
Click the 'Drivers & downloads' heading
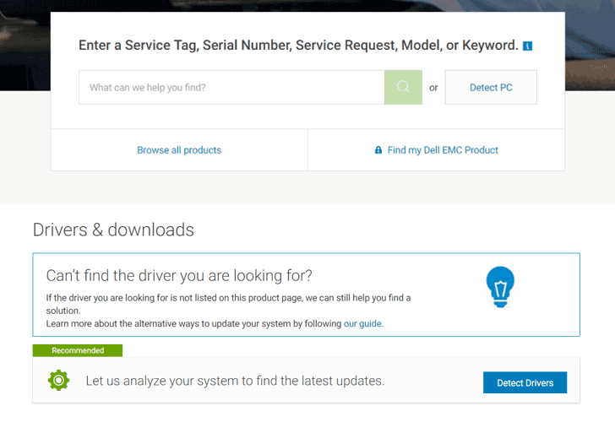[x=113, y=230]
